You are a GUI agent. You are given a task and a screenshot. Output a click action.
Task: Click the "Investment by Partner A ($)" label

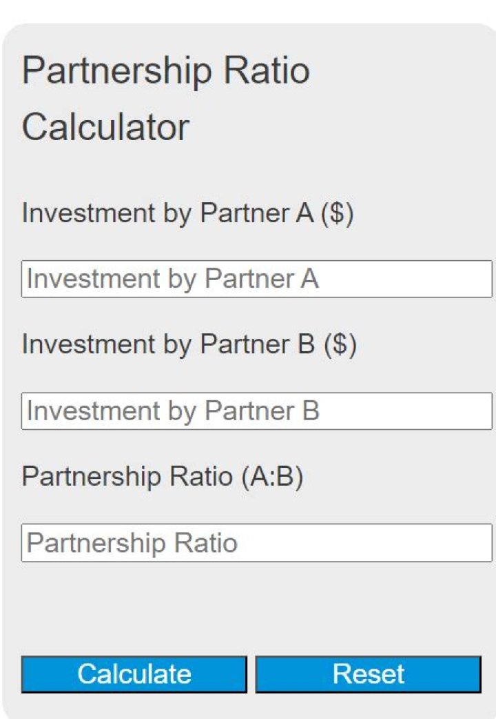coord(187,214)
